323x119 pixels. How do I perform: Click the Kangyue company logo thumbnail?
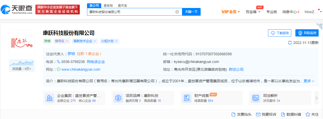coord(22,42)
